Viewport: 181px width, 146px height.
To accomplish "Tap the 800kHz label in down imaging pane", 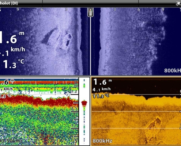I will pyautogui.click(x=102, y=141).
